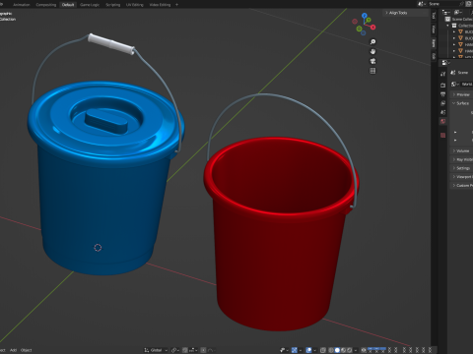The width and height of the screenshot is (473, 354).
Task: Toggle X-ray mode button
Action: tap(323, 350)
